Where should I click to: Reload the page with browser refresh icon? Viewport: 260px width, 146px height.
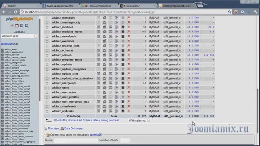click(x=16, y=12)
